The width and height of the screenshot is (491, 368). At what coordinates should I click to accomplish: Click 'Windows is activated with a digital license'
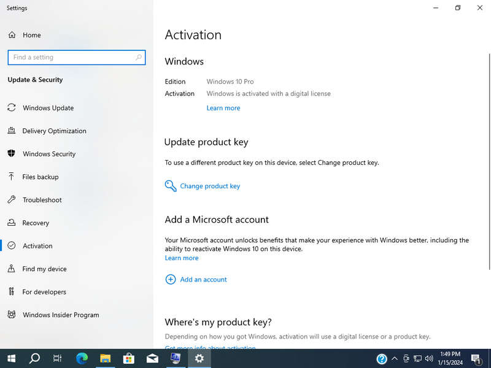(268, 94)
